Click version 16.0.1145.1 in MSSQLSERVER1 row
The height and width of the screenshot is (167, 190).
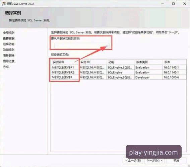(x=174, y=67)
